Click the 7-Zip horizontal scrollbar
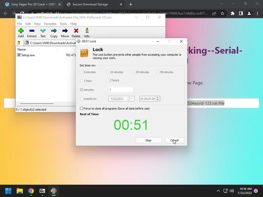The height and width of the screenshot is (197, 263). tap(37, 104)
